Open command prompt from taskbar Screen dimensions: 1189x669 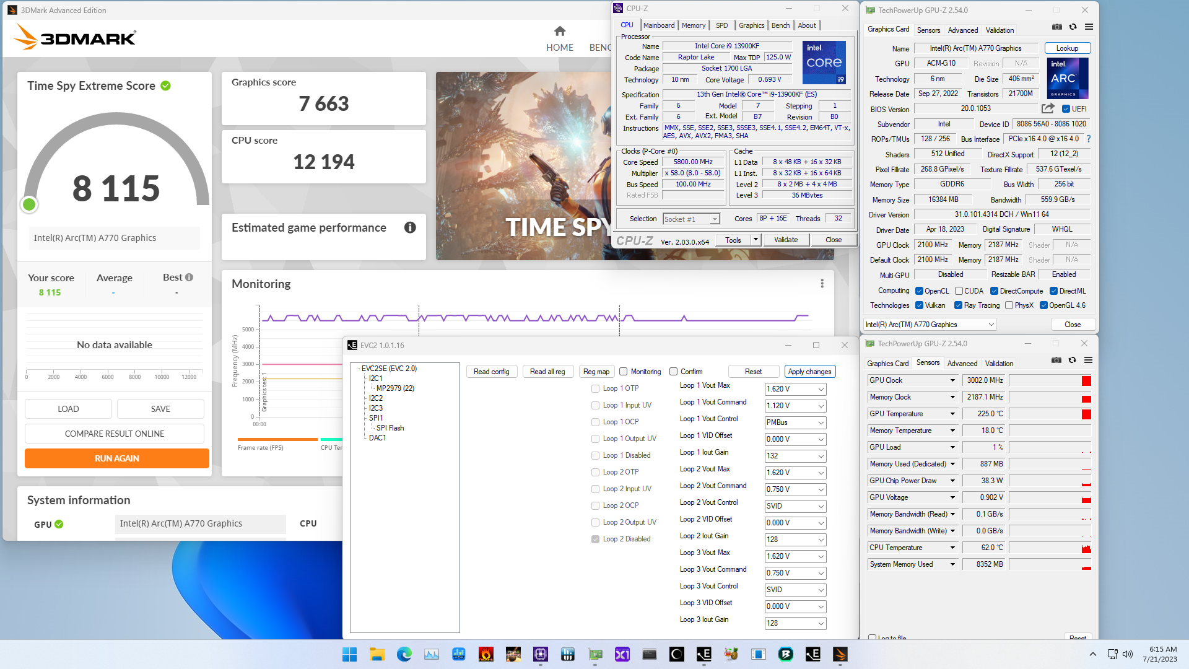650,654
